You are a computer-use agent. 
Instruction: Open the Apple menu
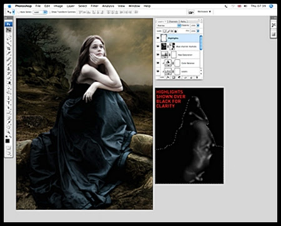(x=9, y=6)
